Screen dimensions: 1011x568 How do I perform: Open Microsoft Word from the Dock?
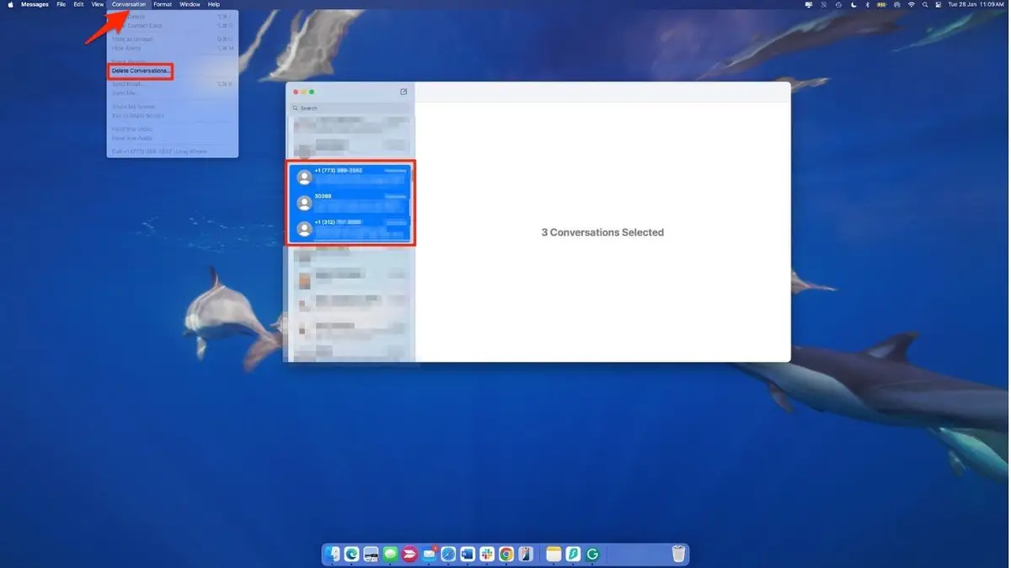[468, 554]
